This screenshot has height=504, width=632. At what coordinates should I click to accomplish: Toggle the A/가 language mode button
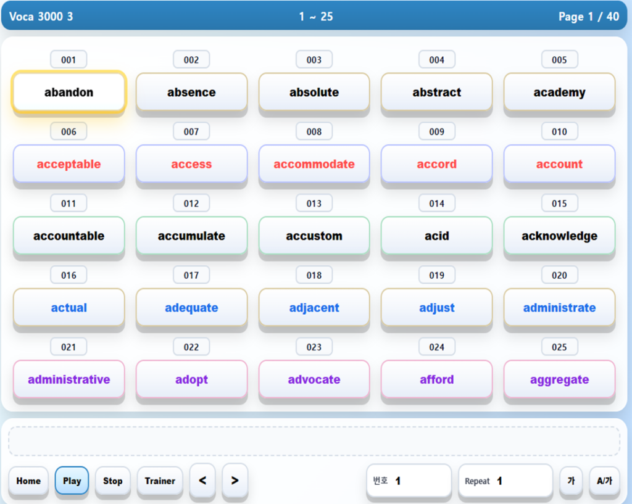(604, 481)
